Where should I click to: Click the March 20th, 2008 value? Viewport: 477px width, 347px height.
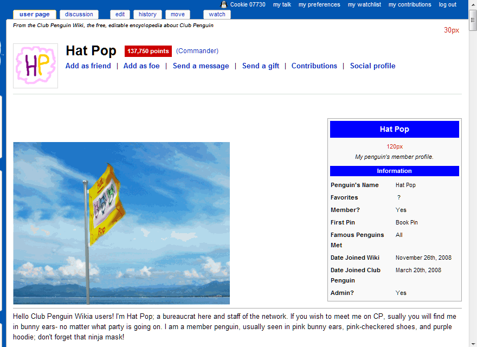point(418,271)
